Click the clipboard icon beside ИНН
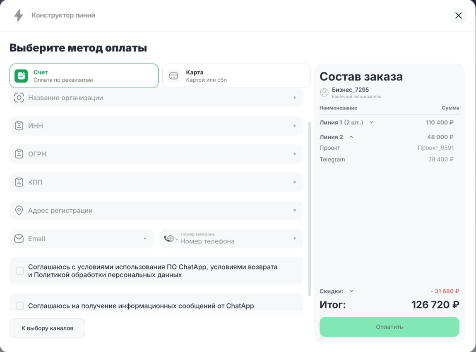The image size is (476, 352). click(x=19, y=126)
